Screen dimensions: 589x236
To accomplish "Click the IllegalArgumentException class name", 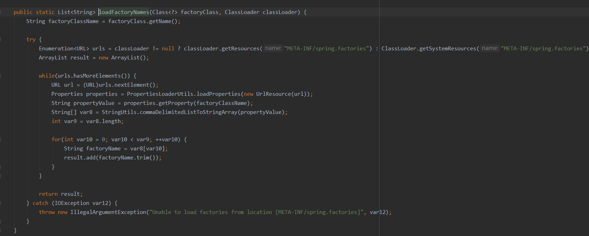I will [108, 212].
